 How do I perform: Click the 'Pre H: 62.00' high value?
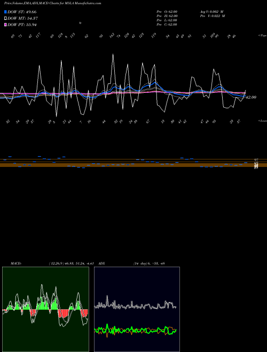coord(167,16)
